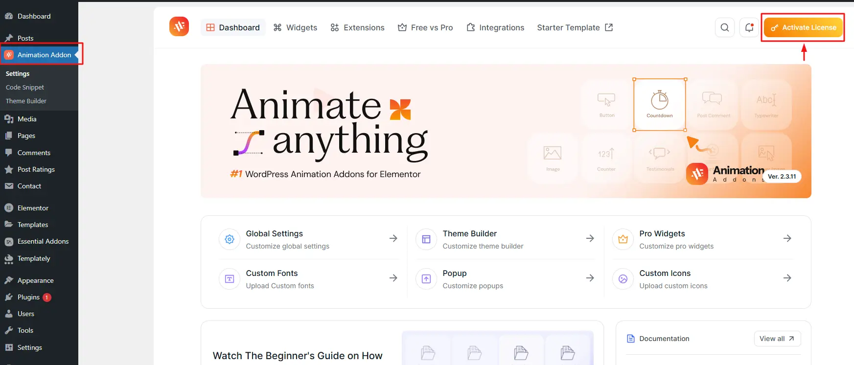
Task: Open Animation Addon menu in sidebar
Action: [39, 55]
